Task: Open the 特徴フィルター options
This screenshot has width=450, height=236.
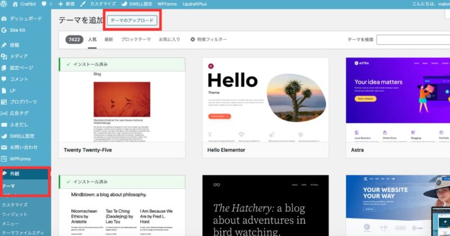Action: coord(209,39)
